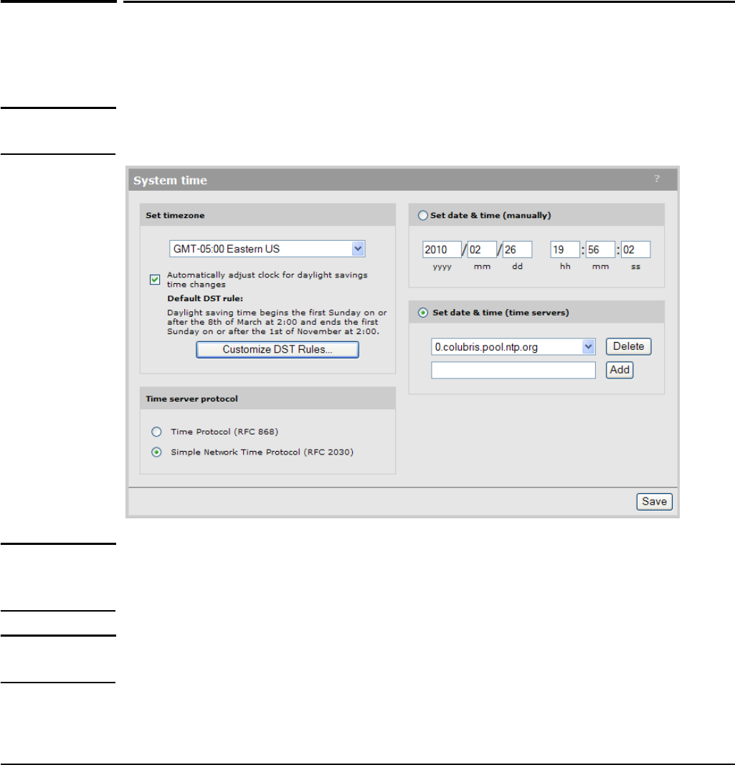Screen dimensions: 735x765
Task: Click the yyyy label under the year field
Action: click(442, 267)
